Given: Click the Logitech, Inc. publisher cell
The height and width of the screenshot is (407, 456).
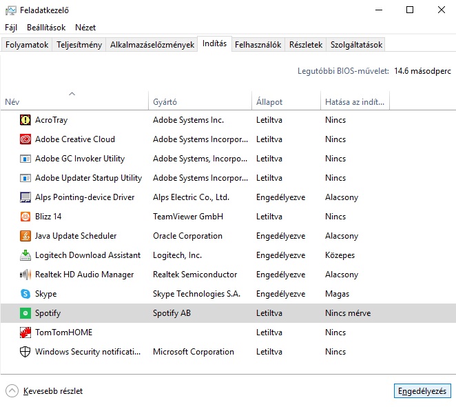Looking at the screenshot, I should tap(178, 255).
